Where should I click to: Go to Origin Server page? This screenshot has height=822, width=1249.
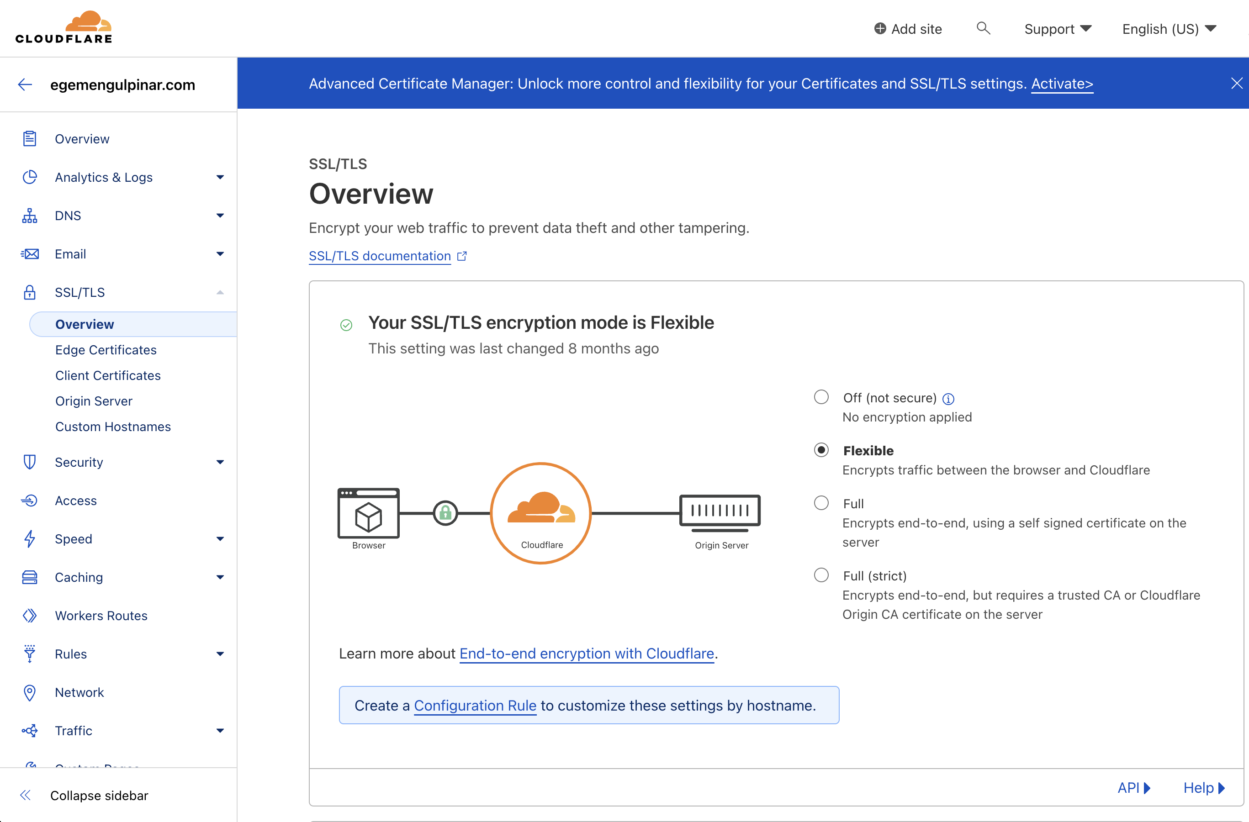pos(94,401)
